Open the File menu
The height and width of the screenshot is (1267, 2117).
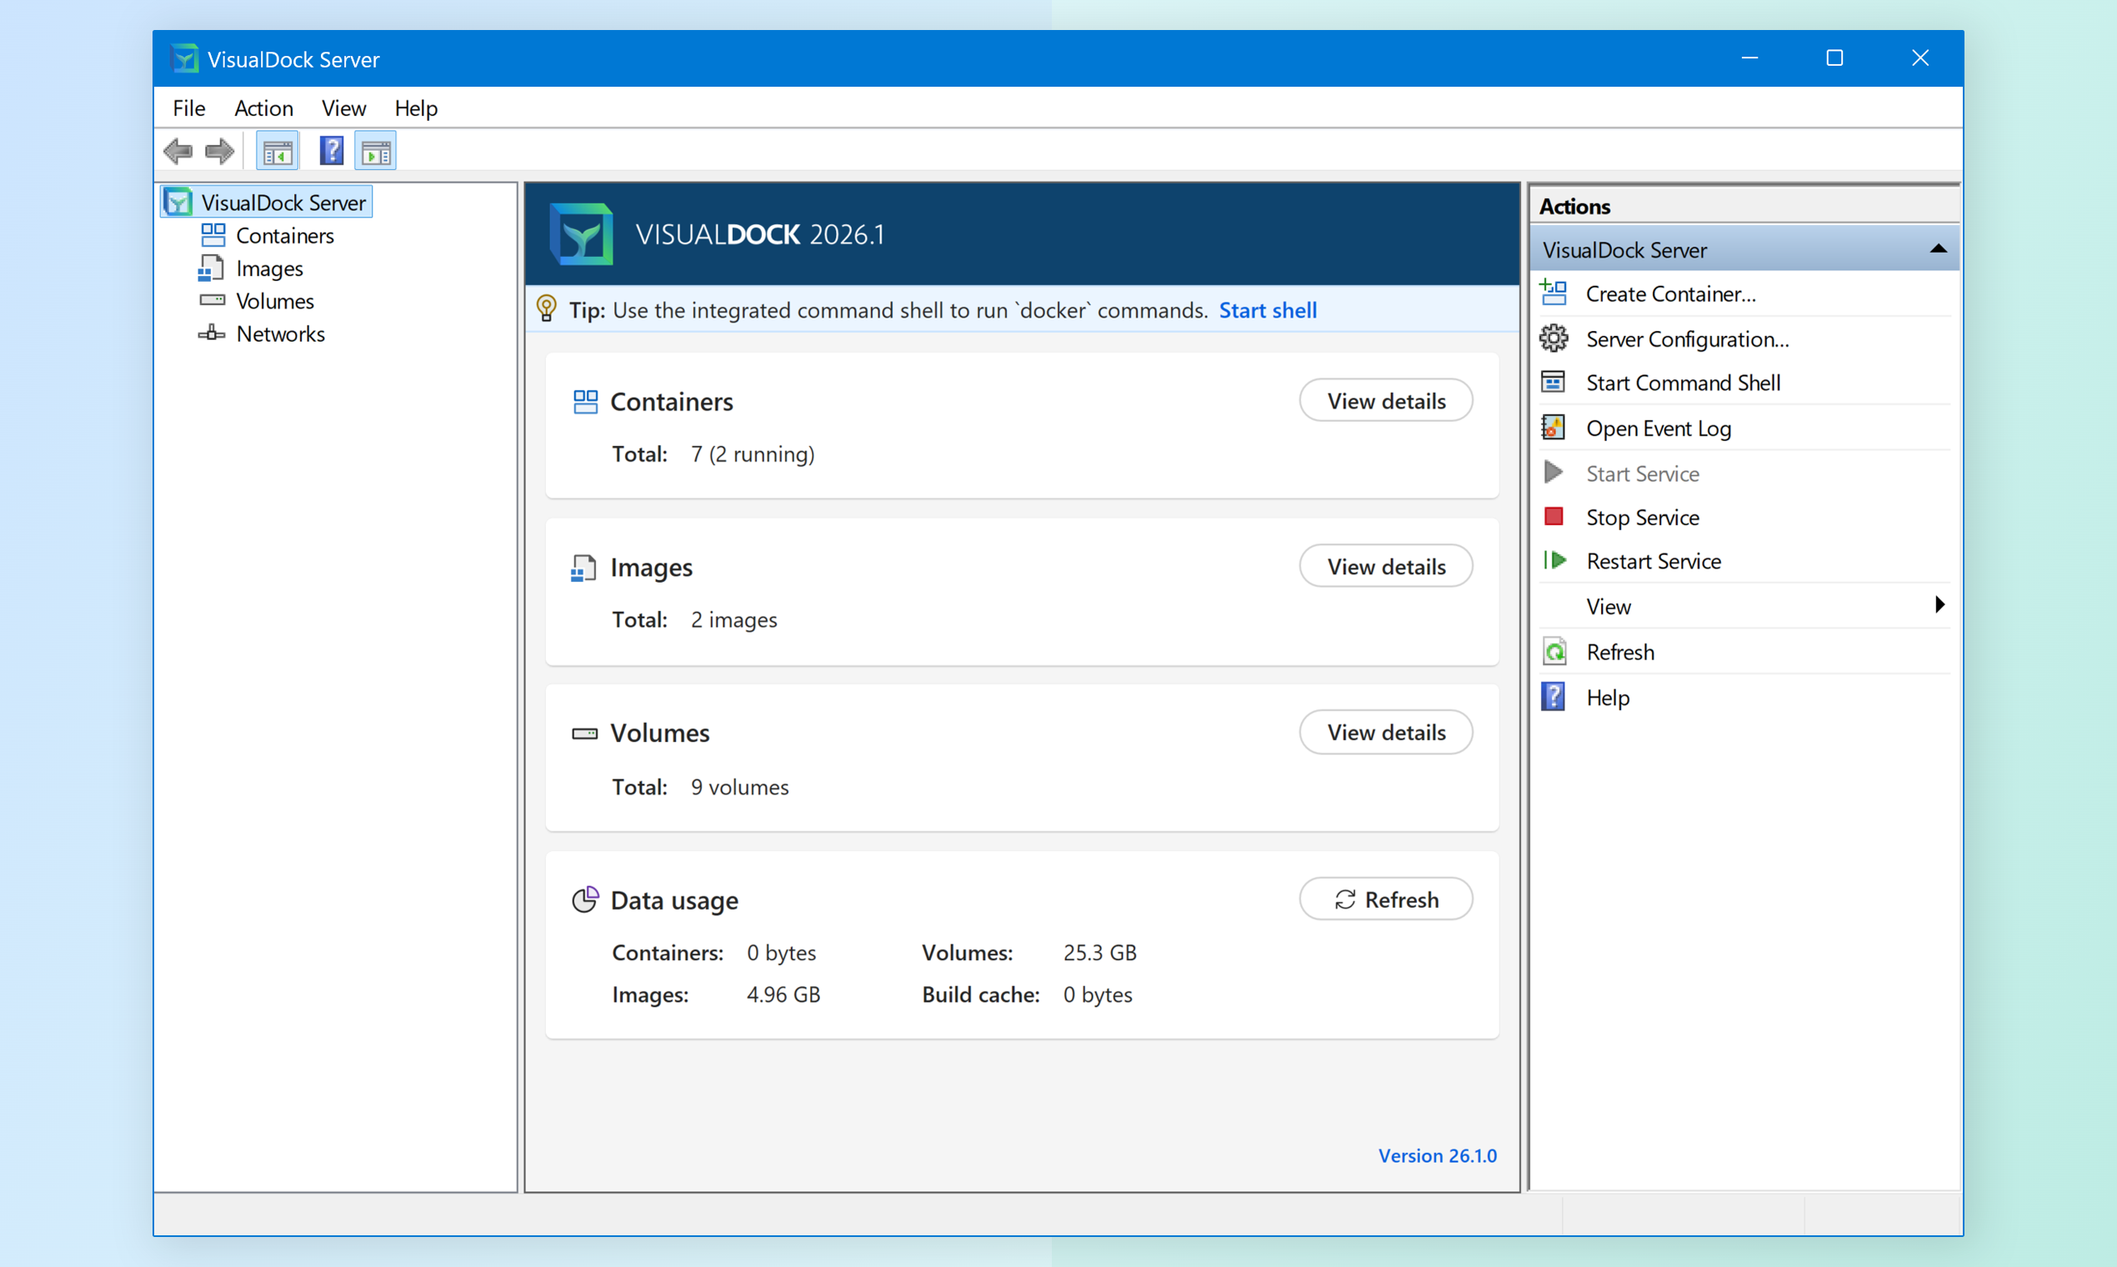[x=188, y=108]
